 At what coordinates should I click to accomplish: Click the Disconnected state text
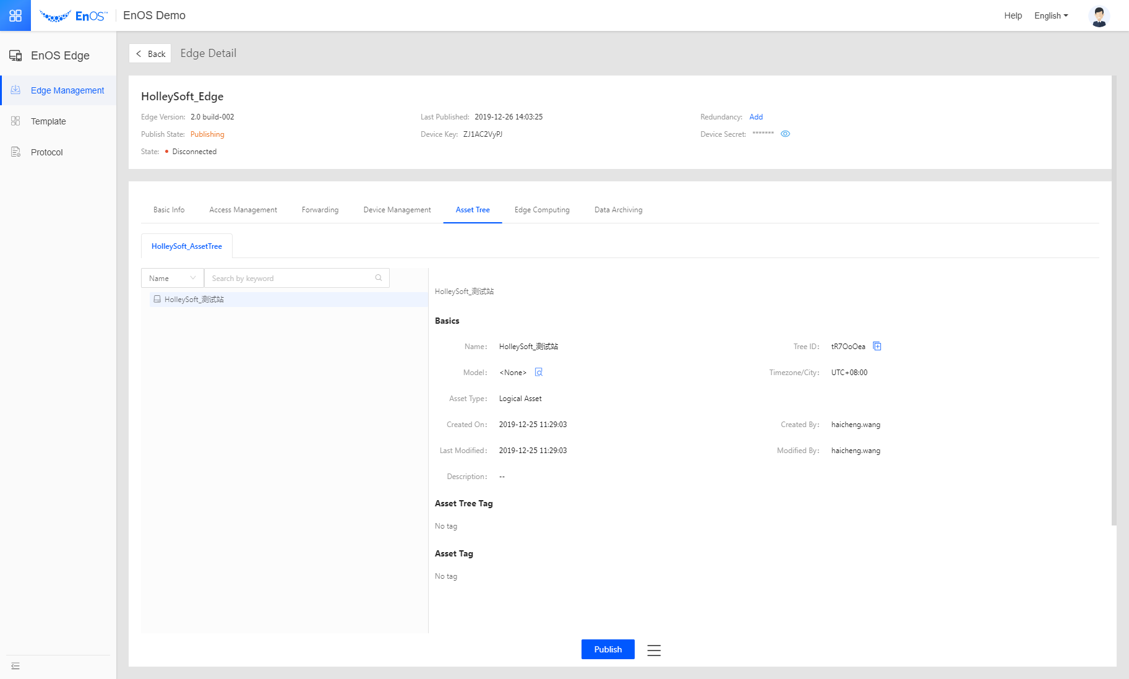[x=194, y=152]
